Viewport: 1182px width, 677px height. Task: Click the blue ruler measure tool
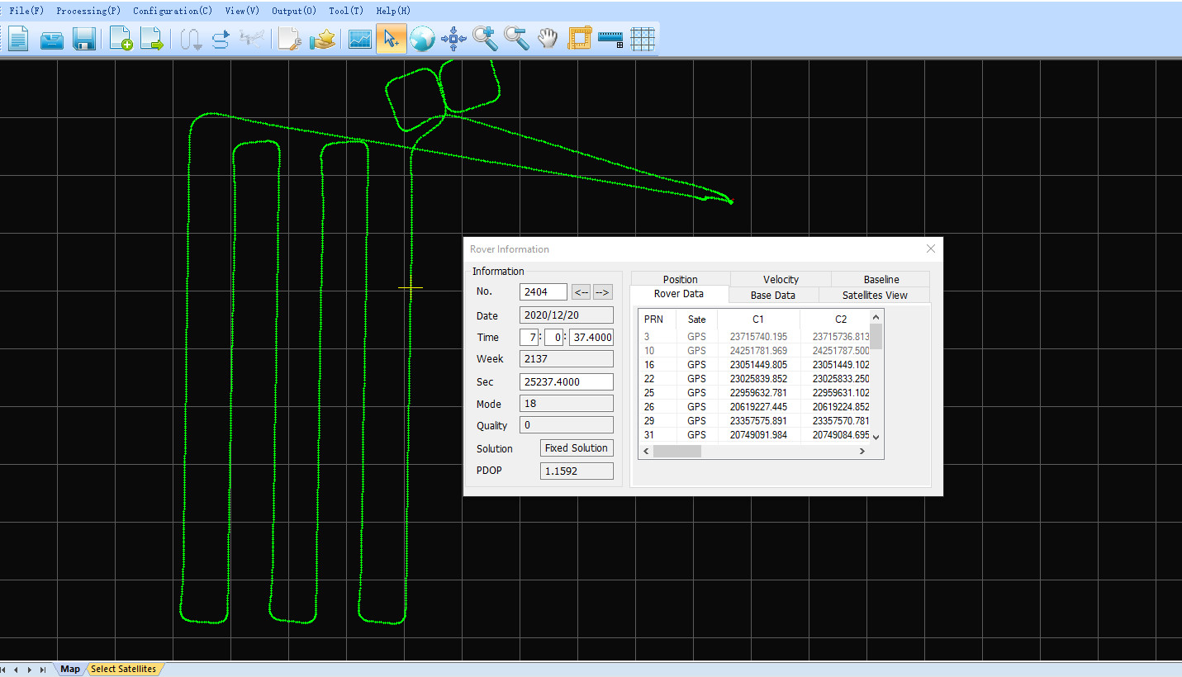(x=610, y=39)
